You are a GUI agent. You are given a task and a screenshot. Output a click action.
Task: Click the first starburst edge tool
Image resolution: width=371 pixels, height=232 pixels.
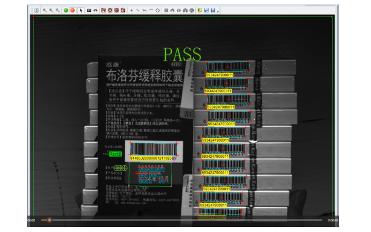[172, 10]
